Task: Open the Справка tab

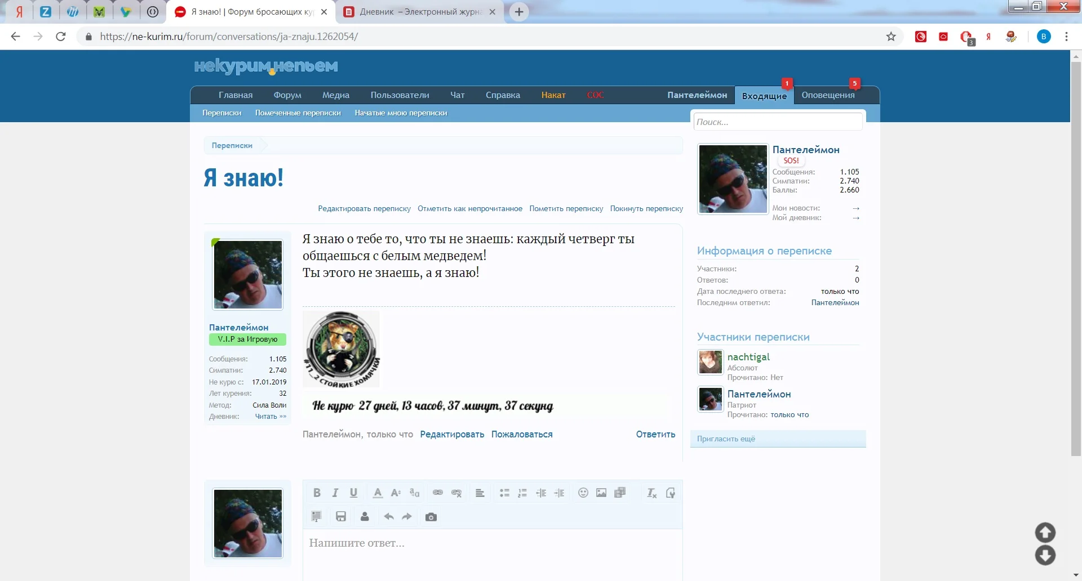Action: tap(503, 95)
